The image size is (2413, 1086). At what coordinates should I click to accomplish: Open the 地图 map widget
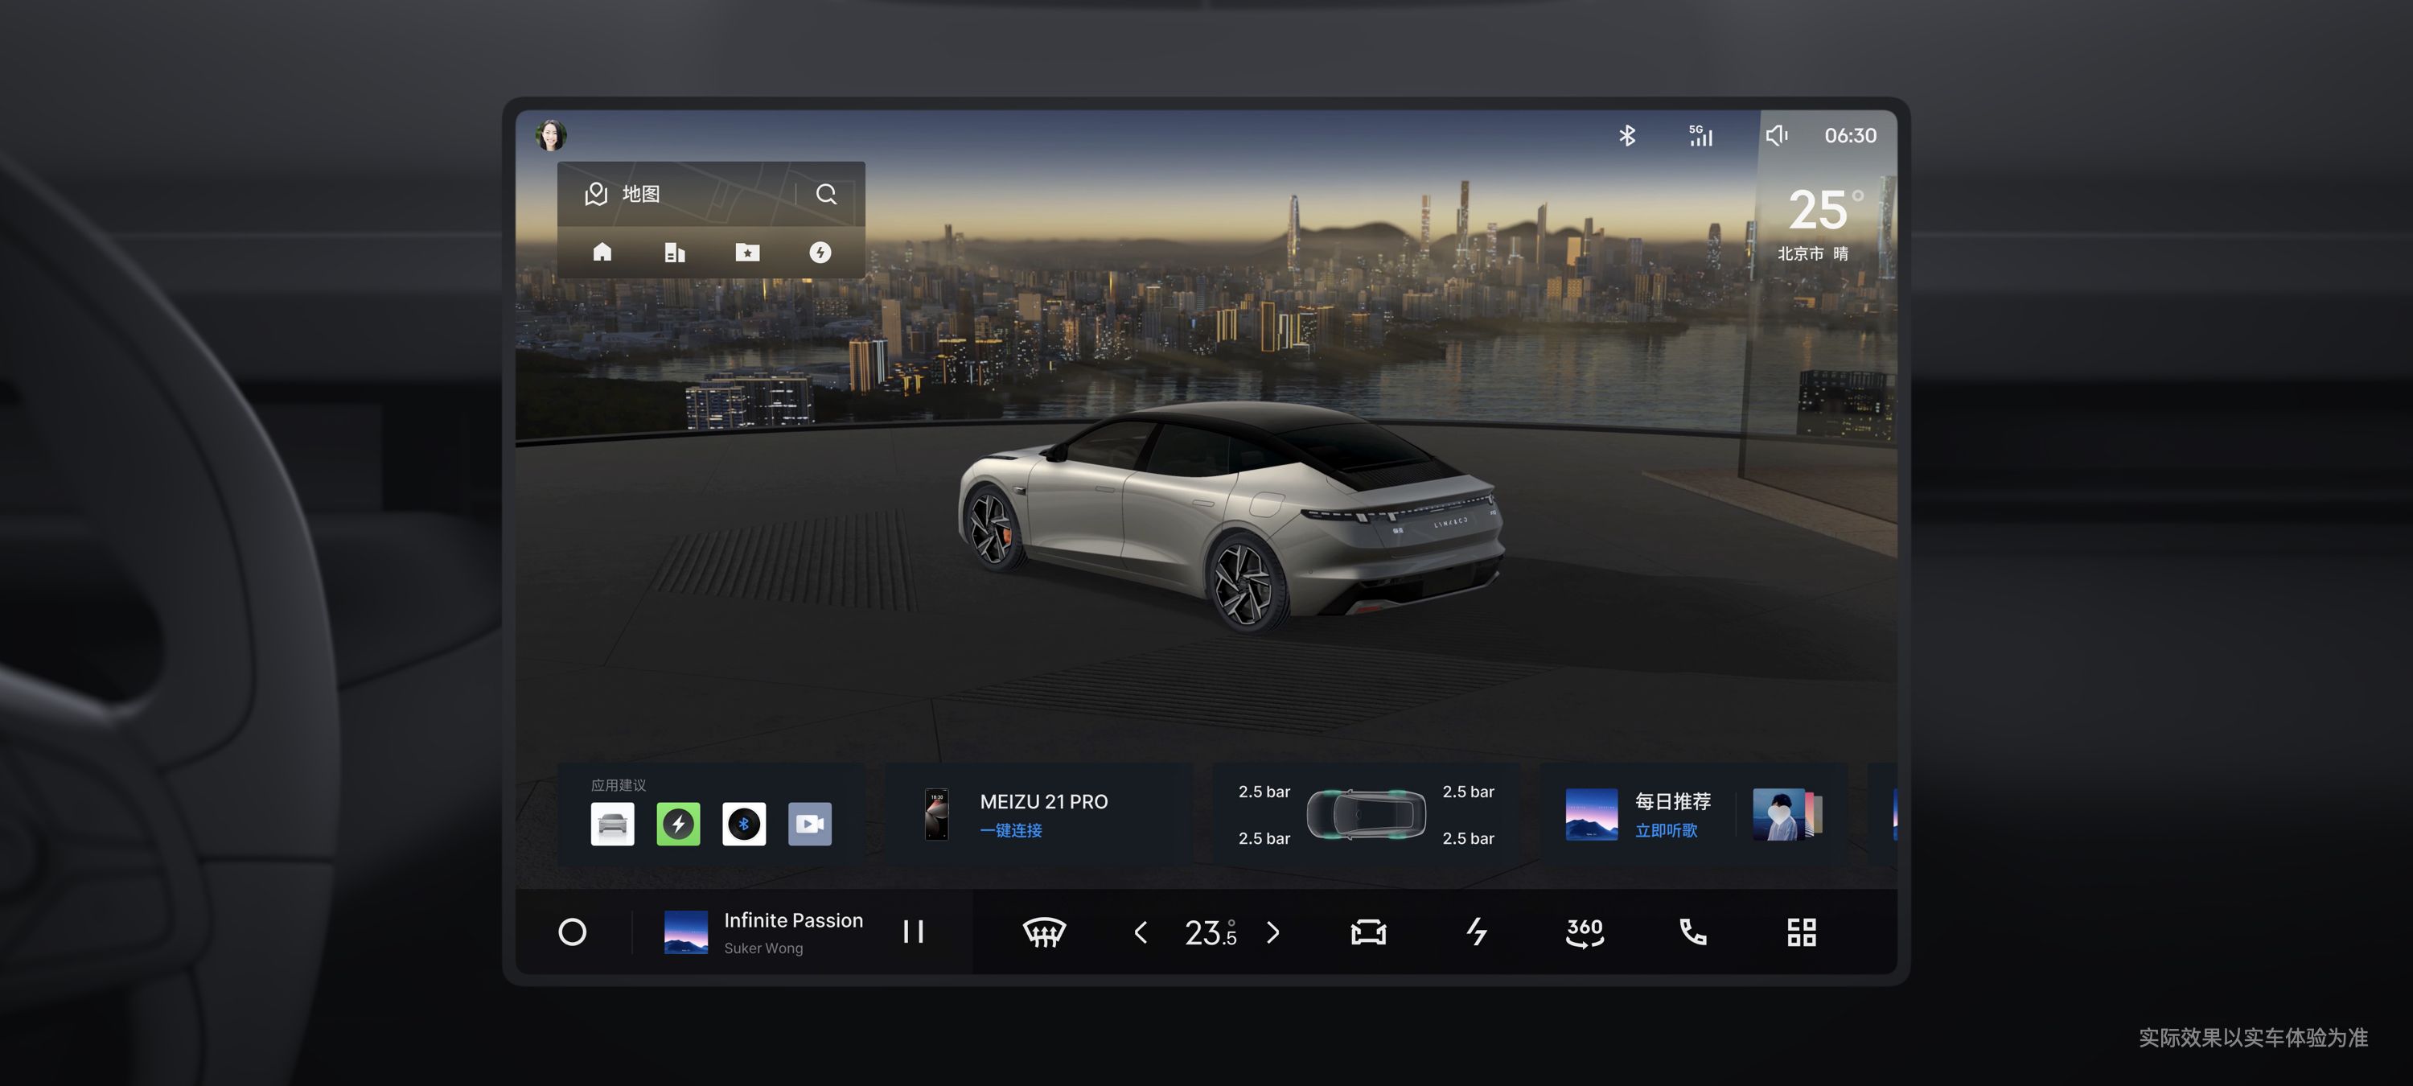tap(676, 194)
